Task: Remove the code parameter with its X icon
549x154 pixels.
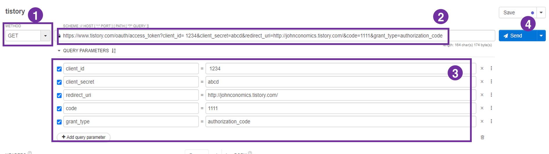Action: pos(482,108)
